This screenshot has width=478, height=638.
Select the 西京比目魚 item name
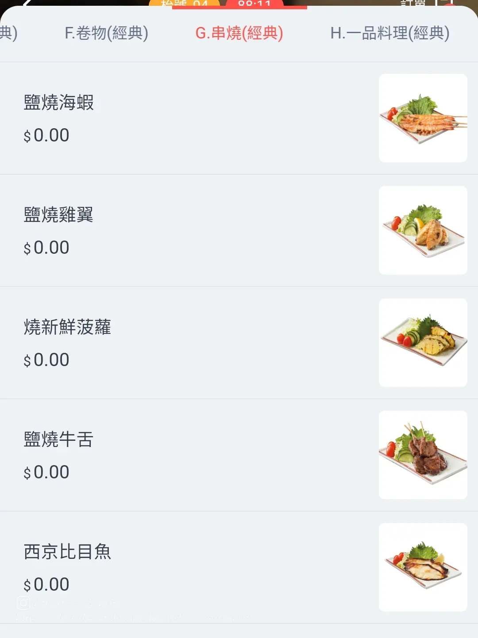pyautogui.click(x=67, y=551)
